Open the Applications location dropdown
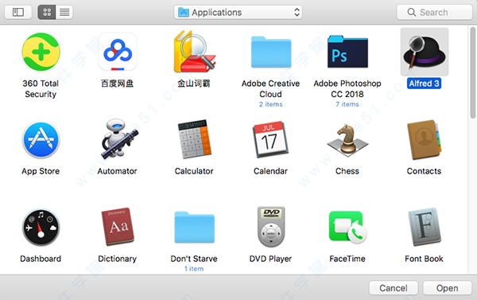 tap(238, 12)
